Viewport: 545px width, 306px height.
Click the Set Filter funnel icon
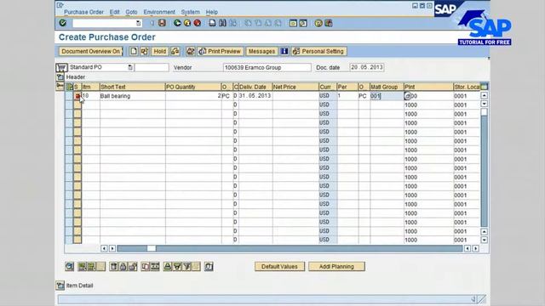click(187, 266)
